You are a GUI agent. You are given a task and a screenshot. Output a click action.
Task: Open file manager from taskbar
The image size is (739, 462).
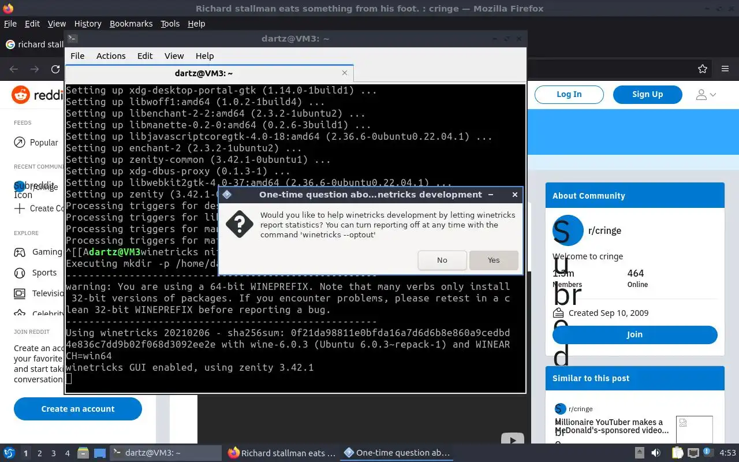pos(83,453)
